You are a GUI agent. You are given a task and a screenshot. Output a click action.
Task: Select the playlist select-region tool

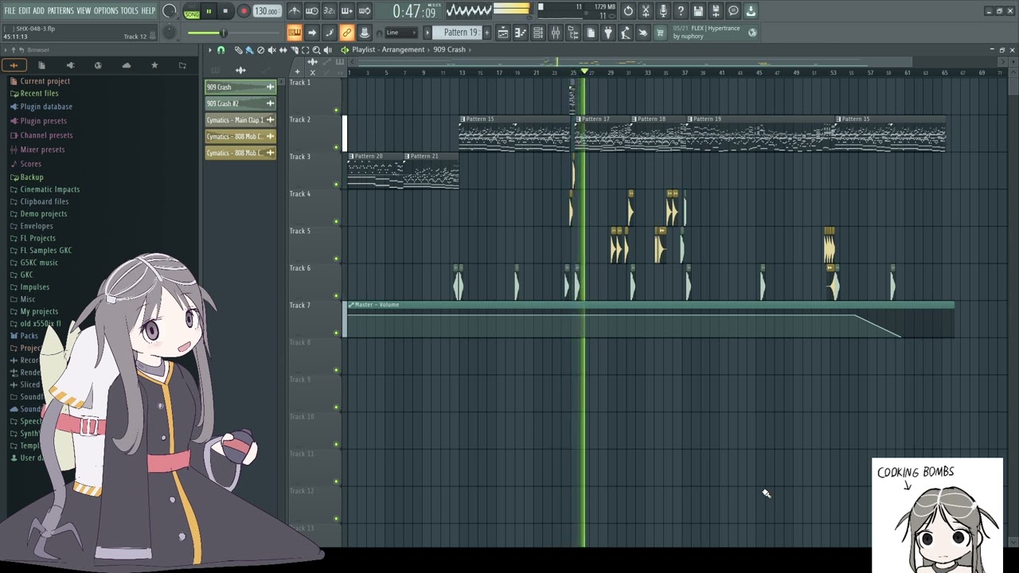[305, 50]
